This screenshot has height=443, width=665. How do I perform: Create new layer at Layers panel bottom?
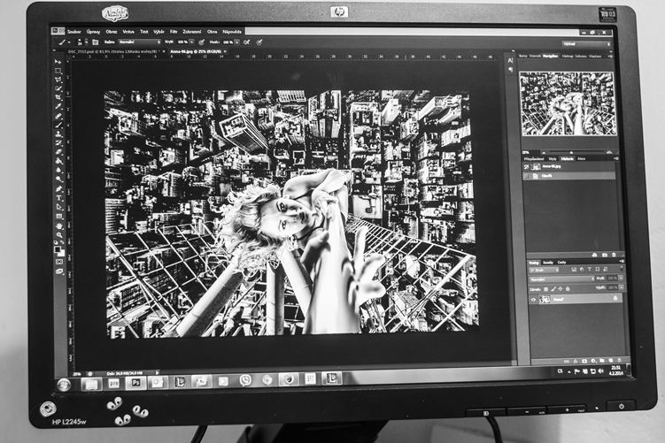tap(611, 361)
